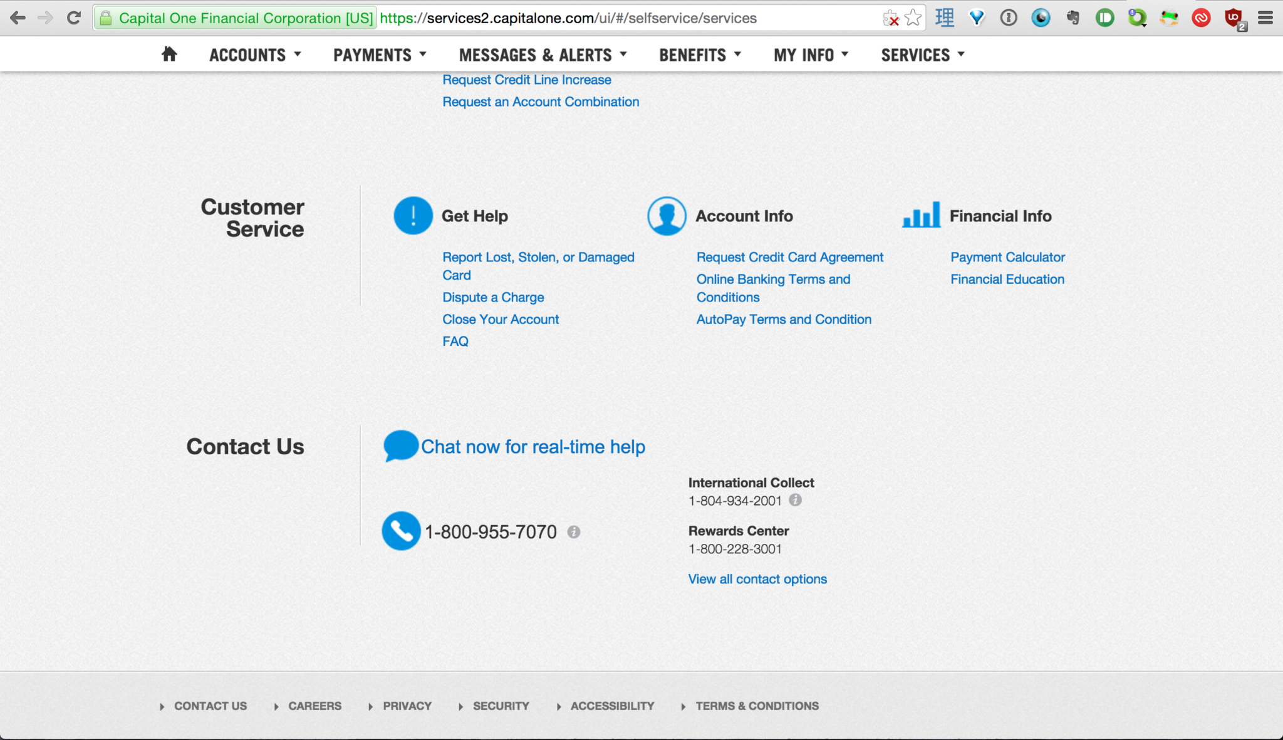
Task: Click the Dispute a Charge link
Action: pos(493,298)
